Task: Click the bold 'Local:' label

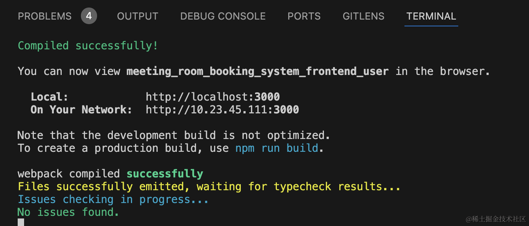Action: click(x=50, y=97)
